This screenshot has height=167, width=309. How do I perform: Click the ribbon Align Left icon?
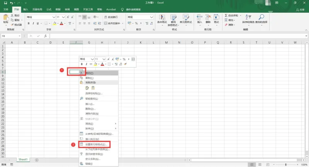point(80,24)
